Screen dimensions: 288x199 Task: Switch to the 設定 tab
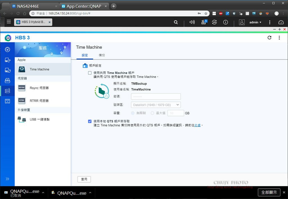(x=85, y=55)
